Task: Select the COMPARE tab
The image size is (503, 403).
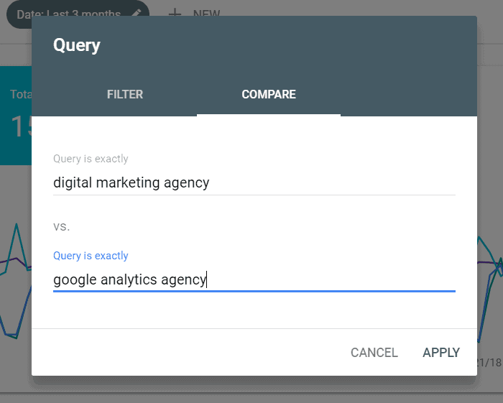Action: pyautogui.click(x=269, y=94)
